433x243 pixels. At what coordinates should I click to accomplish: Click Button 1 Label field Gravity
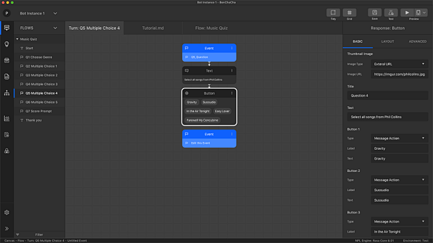coord(399,148)
